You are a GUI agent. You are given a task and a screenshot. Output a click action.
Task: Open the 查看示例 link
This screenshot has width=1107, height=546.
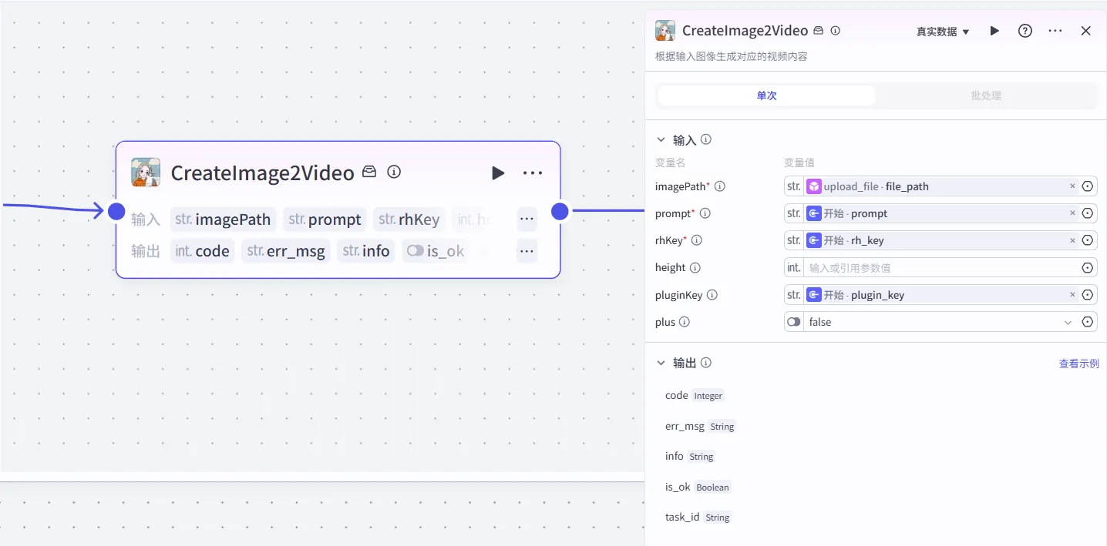(x=1078, y=363)
